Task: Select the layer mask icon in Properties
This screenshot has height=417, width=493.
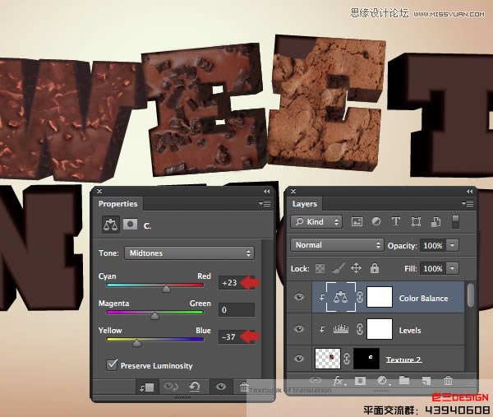Action: tap(130, 225)
